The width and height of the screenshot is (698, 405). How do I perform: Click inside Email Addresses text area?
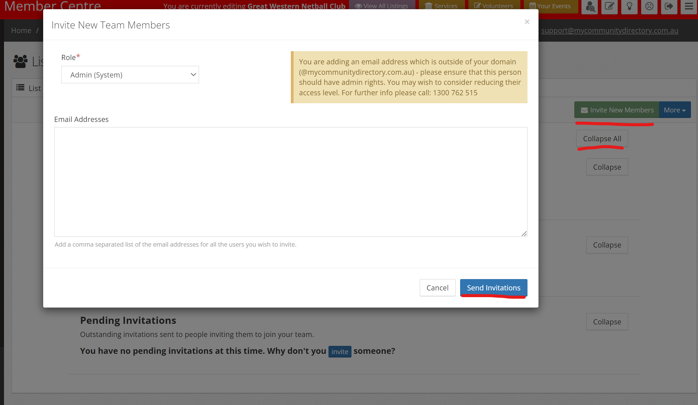pos(291,182)
